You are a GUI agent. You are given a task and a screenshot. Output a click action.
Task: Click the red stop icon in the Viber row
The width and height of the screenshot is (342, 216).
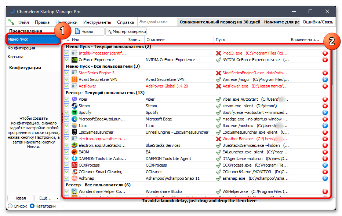[x=325, y=99]
